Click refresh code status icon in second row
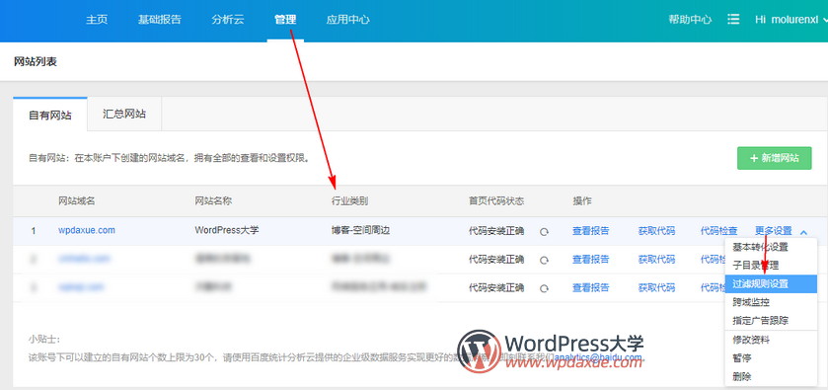This screenshot has height=390, width=828. click(x=544, y=260)
